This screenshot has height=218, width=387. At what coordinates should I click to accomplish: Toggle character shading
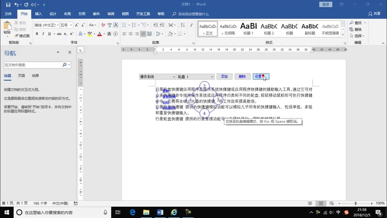pyautogui.click(x=109, y=34)
